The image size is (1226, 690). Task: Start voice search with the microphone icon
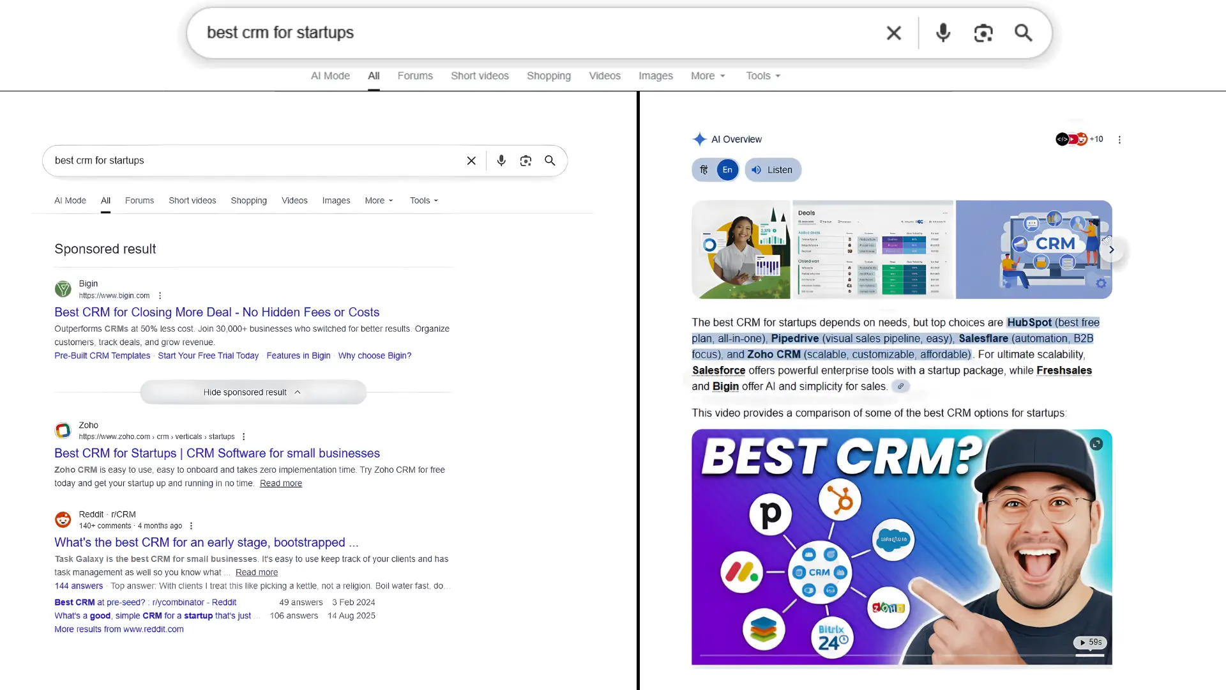943,33
